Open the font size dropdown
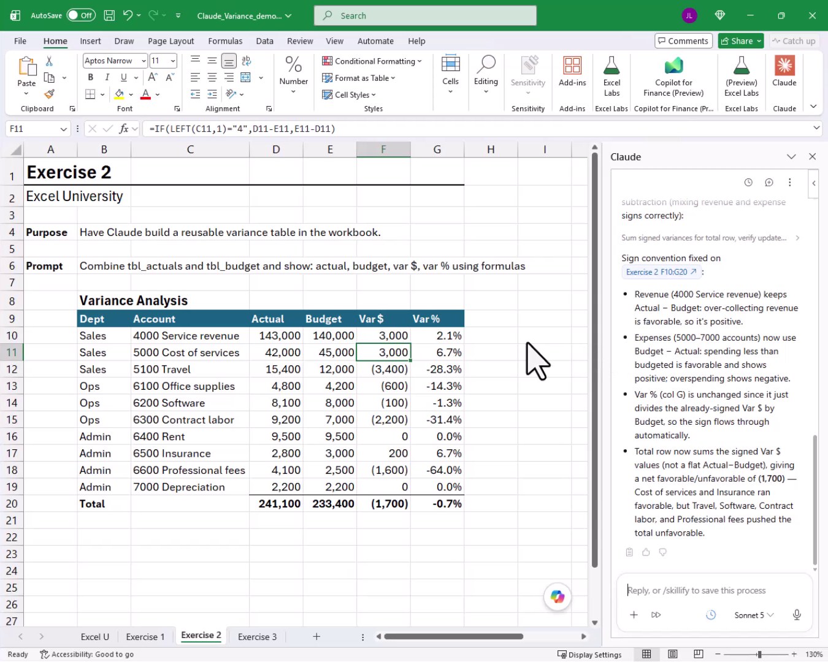 point(174,61)
